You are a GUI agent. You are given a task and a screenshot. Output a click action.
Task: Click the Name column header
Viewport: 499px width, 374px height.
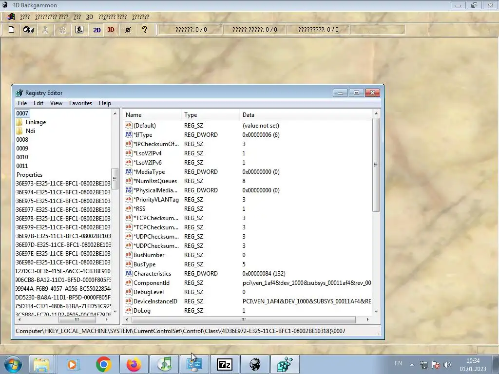click(x=152, y=115)
